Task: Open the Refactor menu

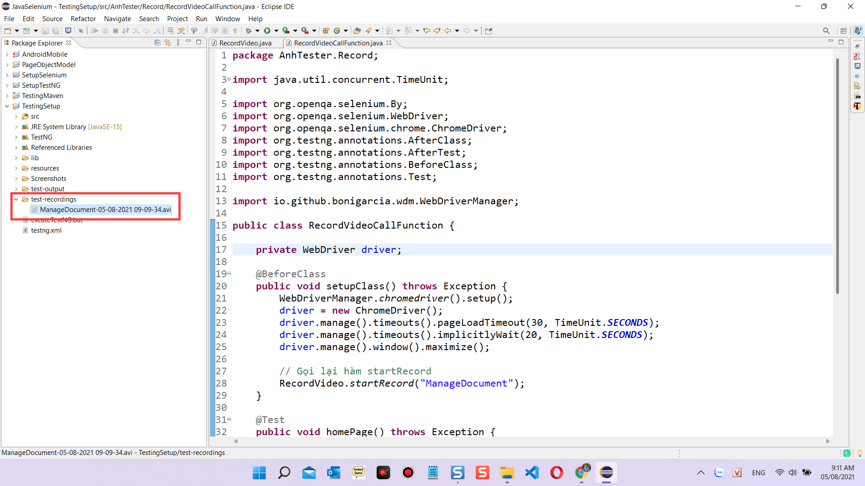Action: (83, 18)
